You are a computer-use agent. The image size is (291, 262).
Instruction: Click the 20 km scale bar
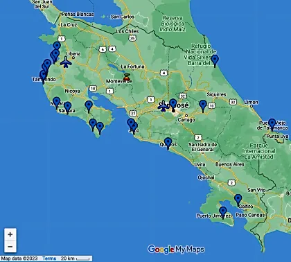75,259
